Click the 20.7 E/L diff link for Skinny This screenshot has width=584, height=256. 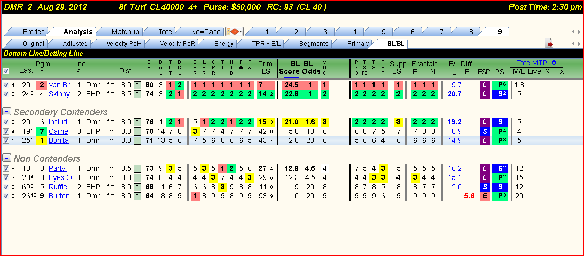click(x=454, y=94)
